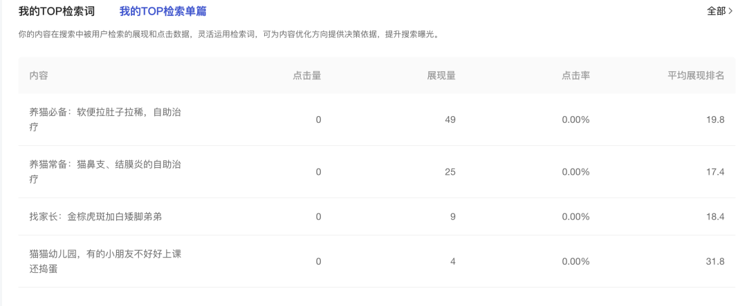The width and height of the screenshot is (747, 306).
Task: Click the 25 impressions value
Action: [450, 171]
